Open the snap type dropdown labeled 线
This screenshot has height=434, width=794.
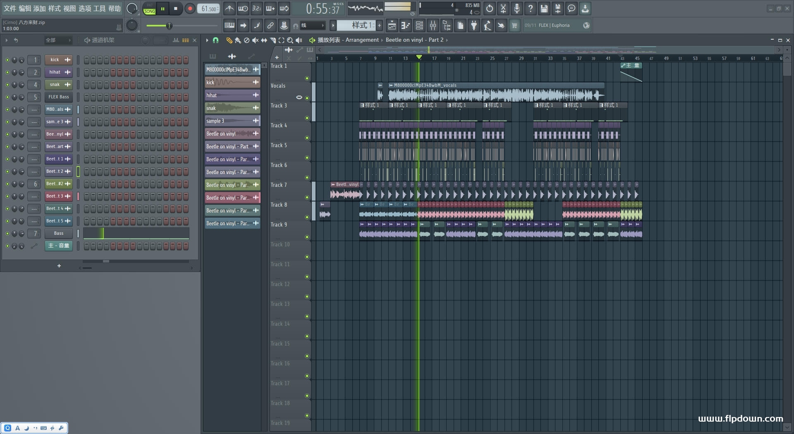[313, 26]
